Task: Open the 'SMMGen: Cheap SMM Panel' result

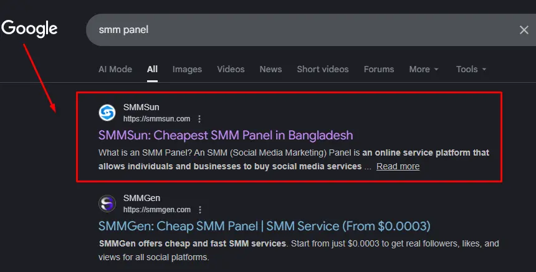Action: [x=264, y=226]
